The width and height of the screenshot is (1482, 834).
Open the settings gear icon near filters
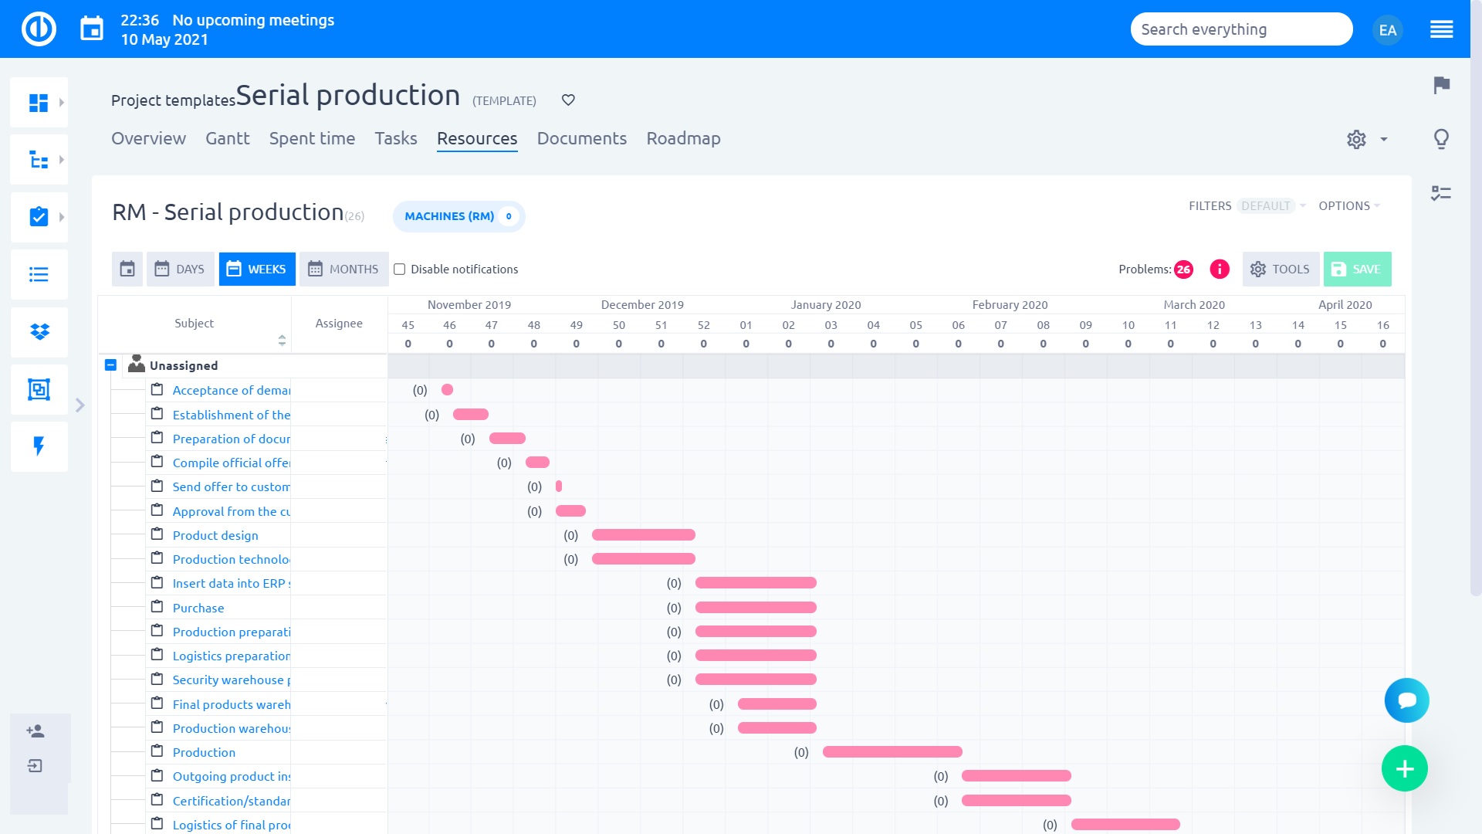(1358, 138)
